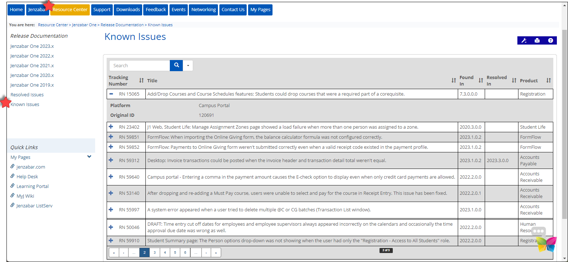Open Resolved Issues sidebar link
568x262 pixels.
point(27,95)
